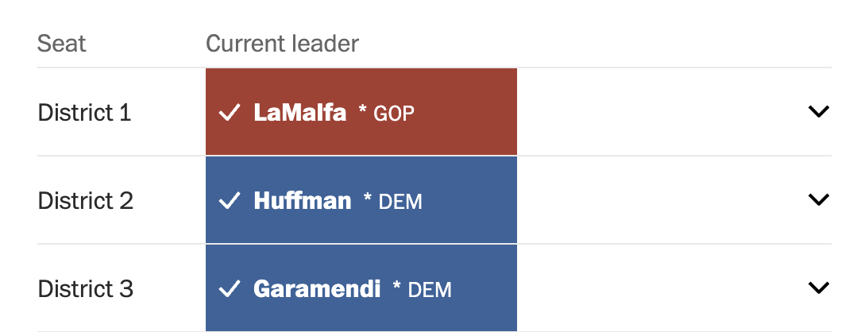Click the checkmark icon beside LaMalfa
Viewport: 861px width, 332px height.
tap(230, 113)
